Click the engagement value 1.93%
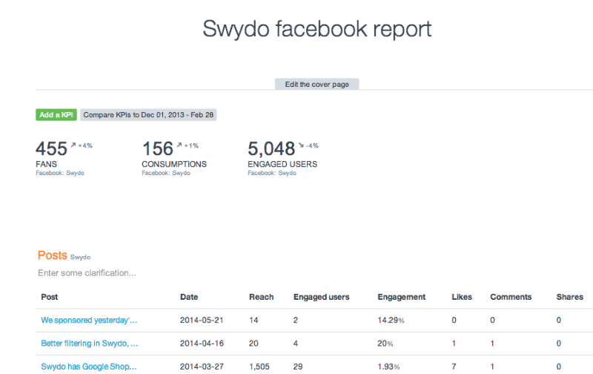593x374 pixels. 388,367
